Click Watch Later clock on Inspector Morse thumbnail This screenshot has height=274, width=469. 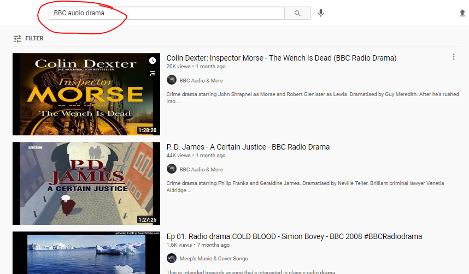[x=153, y=61]
